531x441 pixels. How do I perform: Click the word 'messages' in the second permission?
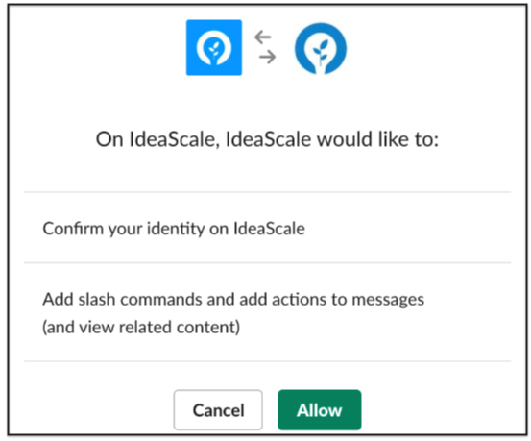click(388, 300)
